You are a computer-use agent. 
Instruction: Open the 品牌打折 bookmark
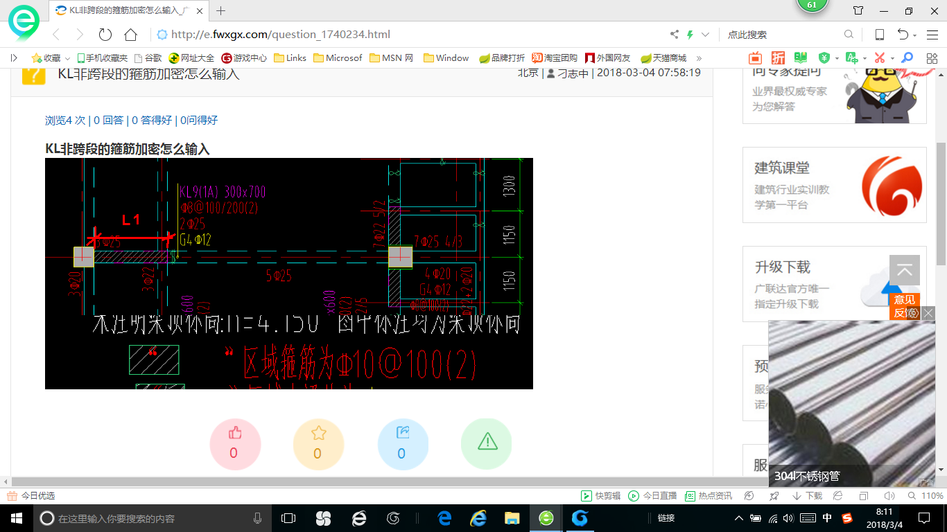point(502,58)
